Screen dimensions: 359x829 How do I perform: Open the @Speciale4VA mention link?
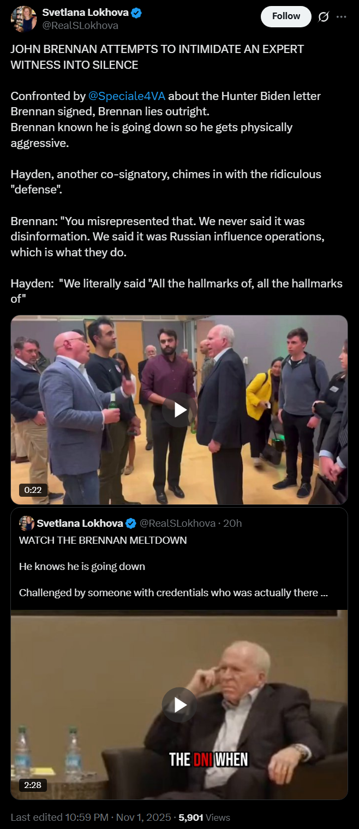(x=127, y=96)
